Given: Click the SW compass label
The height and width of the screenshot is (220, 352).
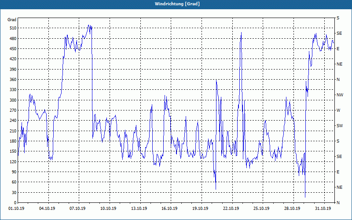Looking at the screenshot, I should coord(340,126).
